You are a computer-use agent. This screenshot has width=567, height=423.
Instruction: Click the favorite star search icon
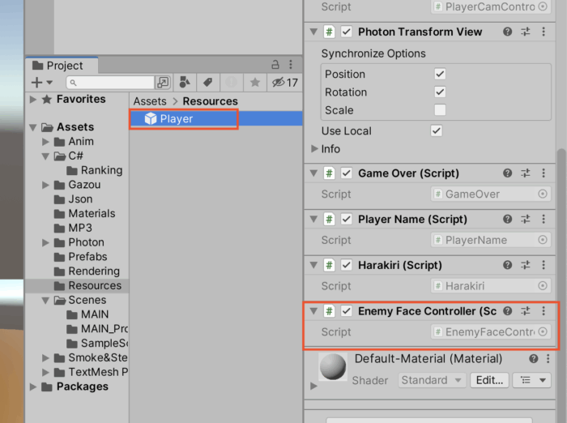click(x=254, y=83)
